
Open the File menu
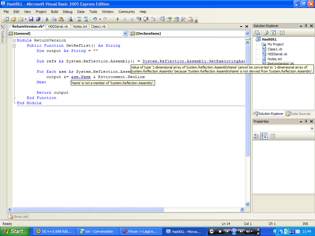point(6,12)
